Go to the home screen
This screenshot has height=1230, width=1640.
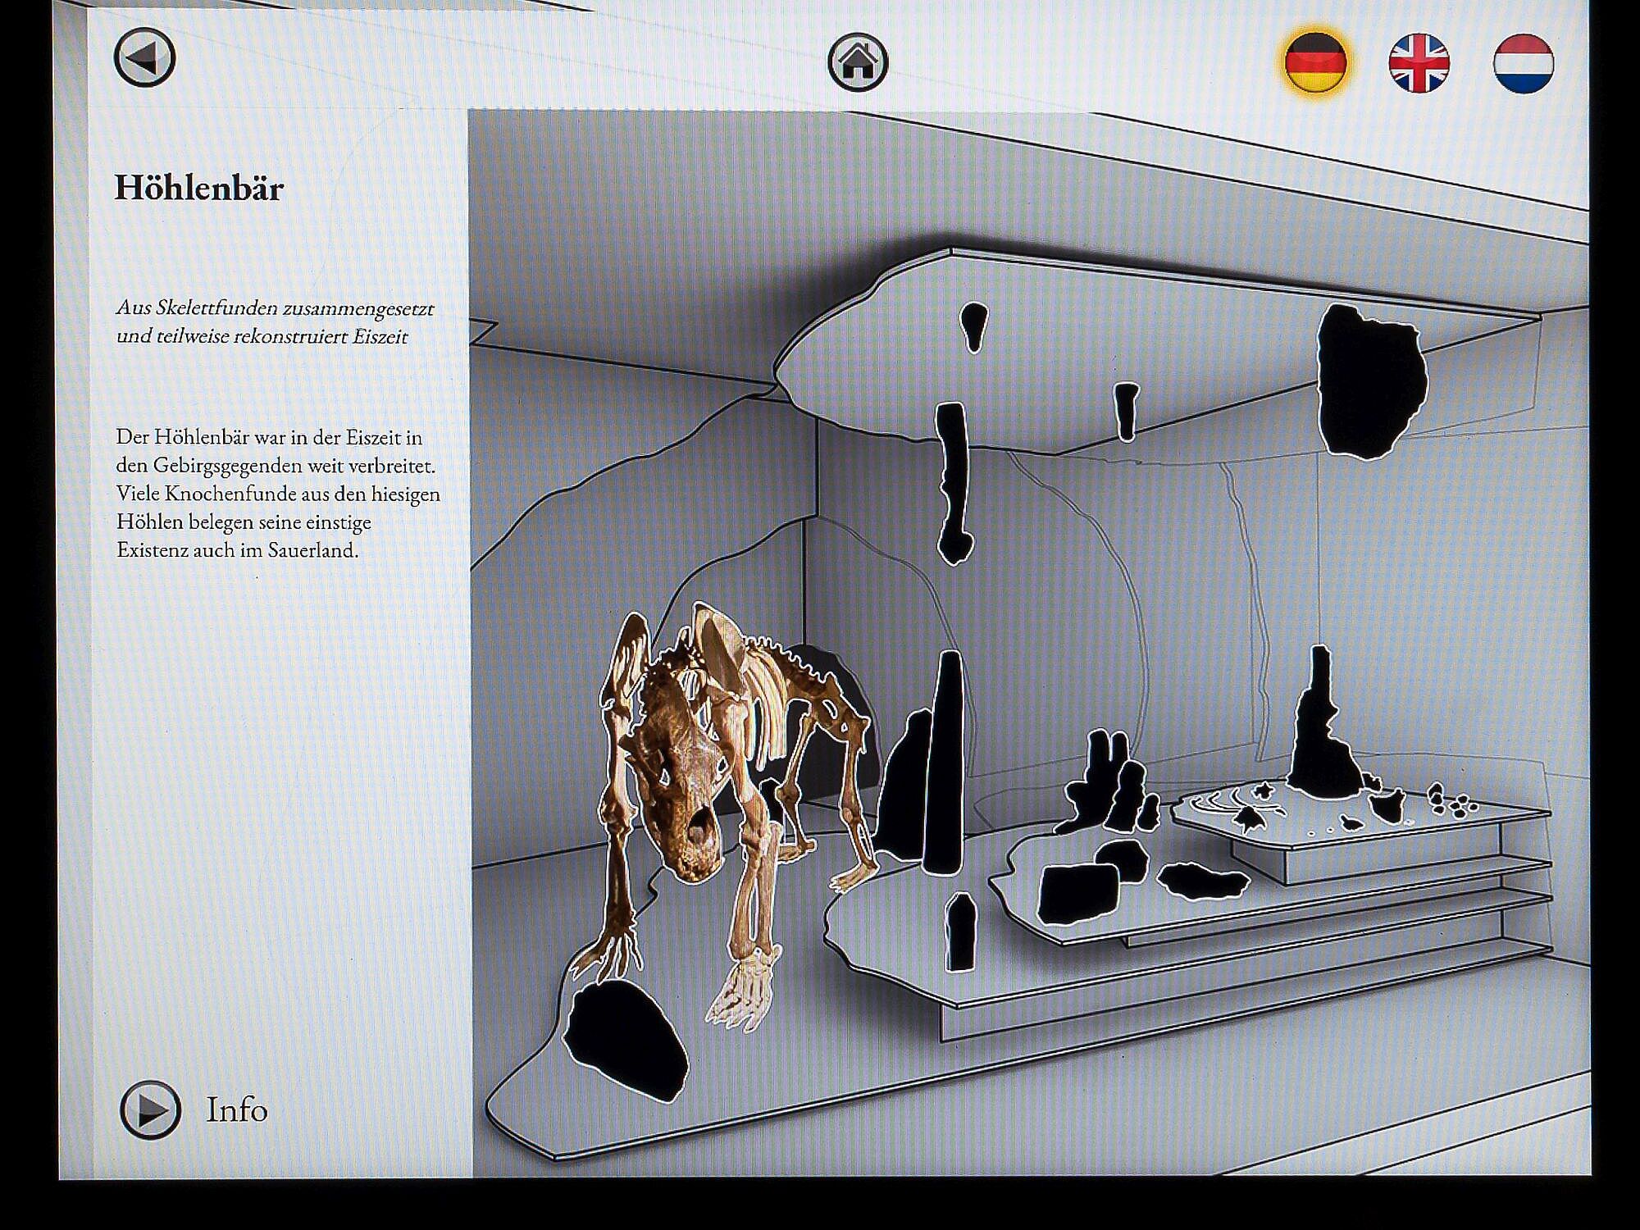coord(858,61)
